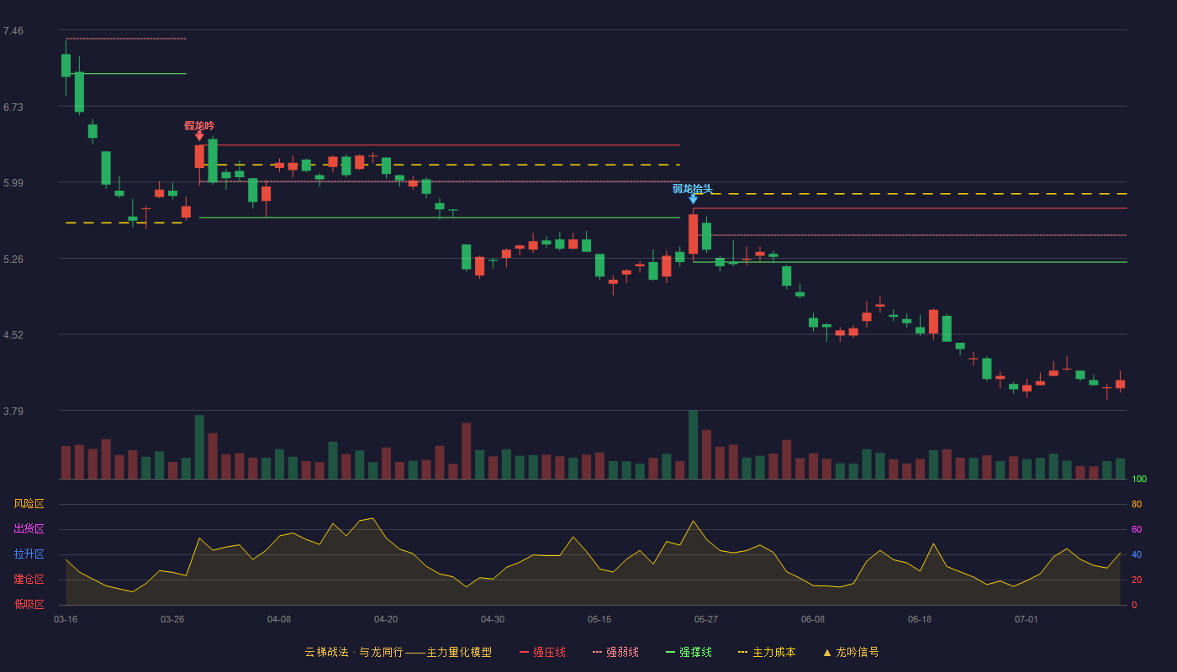Click the 4.52 price axis label
The width and height of the screenshot is (1177, 672).
pyautogui.click(x=13, y=335)
